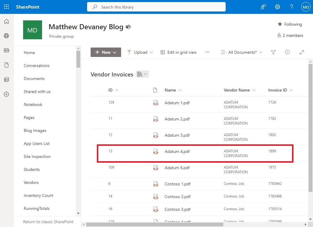
Task: Click the Return to classic SharePoint link
Action: [48, 222]
